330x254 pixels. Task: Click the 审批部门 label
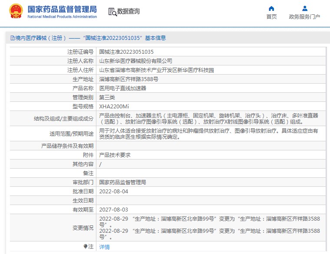point(83,182)
